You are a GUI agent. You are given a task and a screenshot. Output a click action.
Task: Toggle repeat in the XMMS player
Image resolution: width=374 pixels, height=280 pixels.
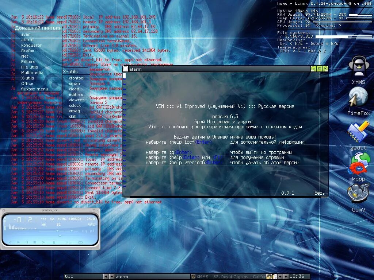pos(80,242)
